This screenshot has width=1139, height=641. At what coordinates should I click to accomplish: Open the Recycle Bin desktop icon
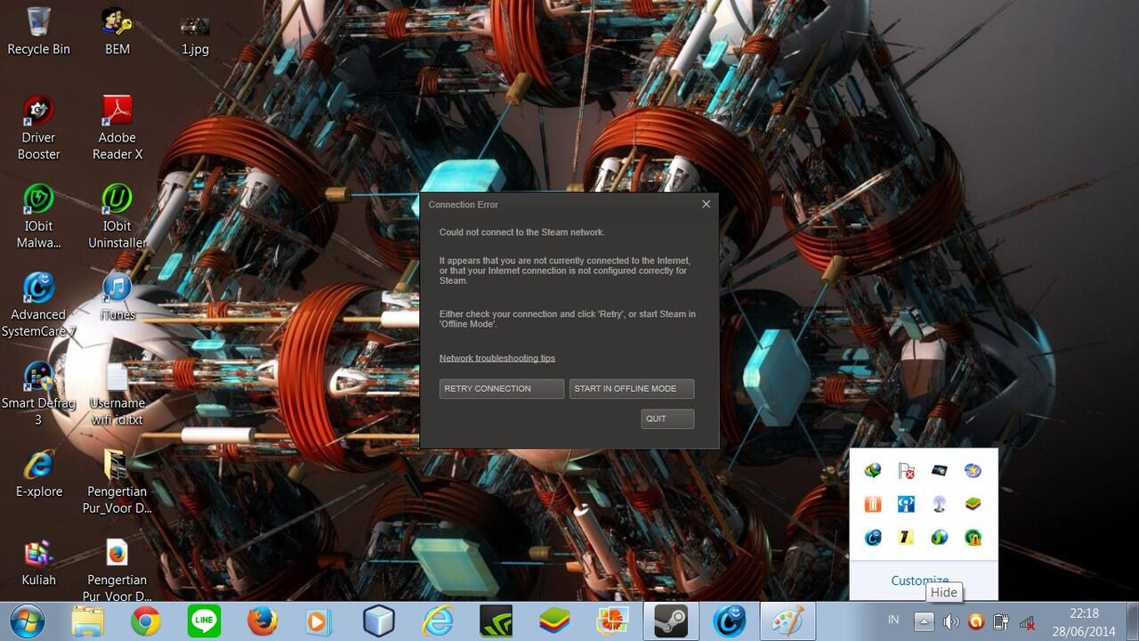(38, 31)
